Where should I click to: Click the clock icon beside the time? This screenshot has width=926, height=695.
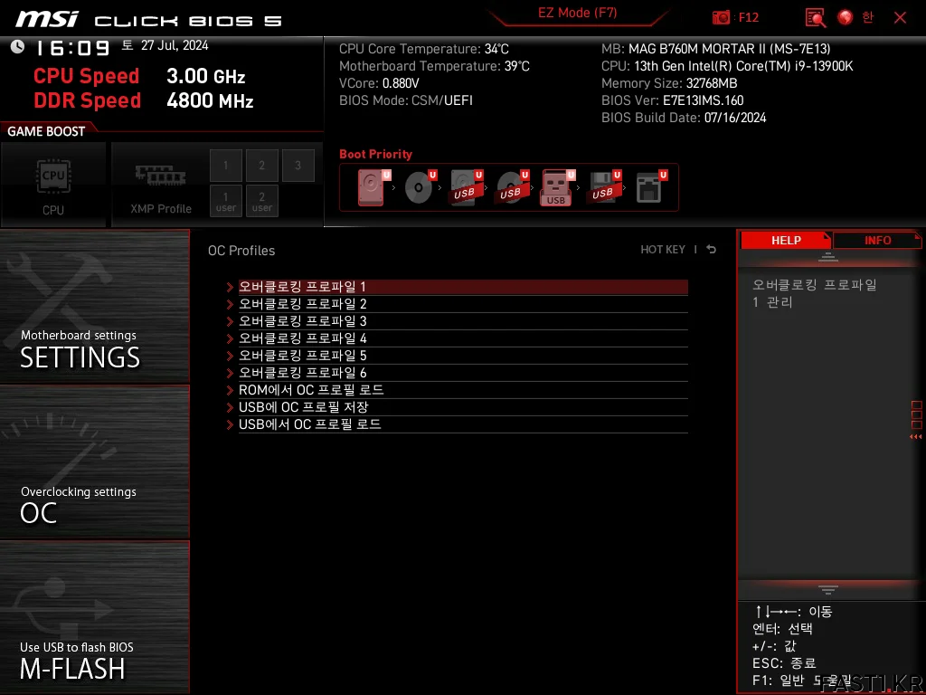(x=18, y=47)
